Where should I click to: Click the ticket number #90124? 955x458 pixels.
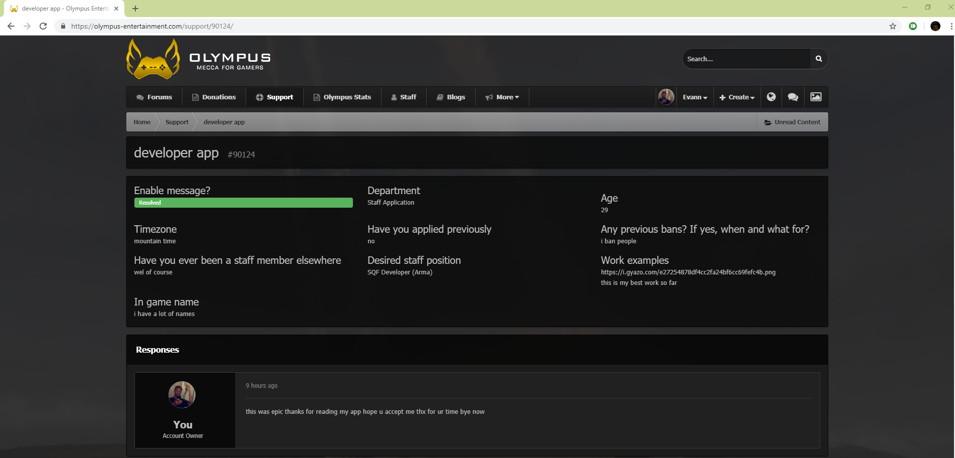(x=241, y=155)
